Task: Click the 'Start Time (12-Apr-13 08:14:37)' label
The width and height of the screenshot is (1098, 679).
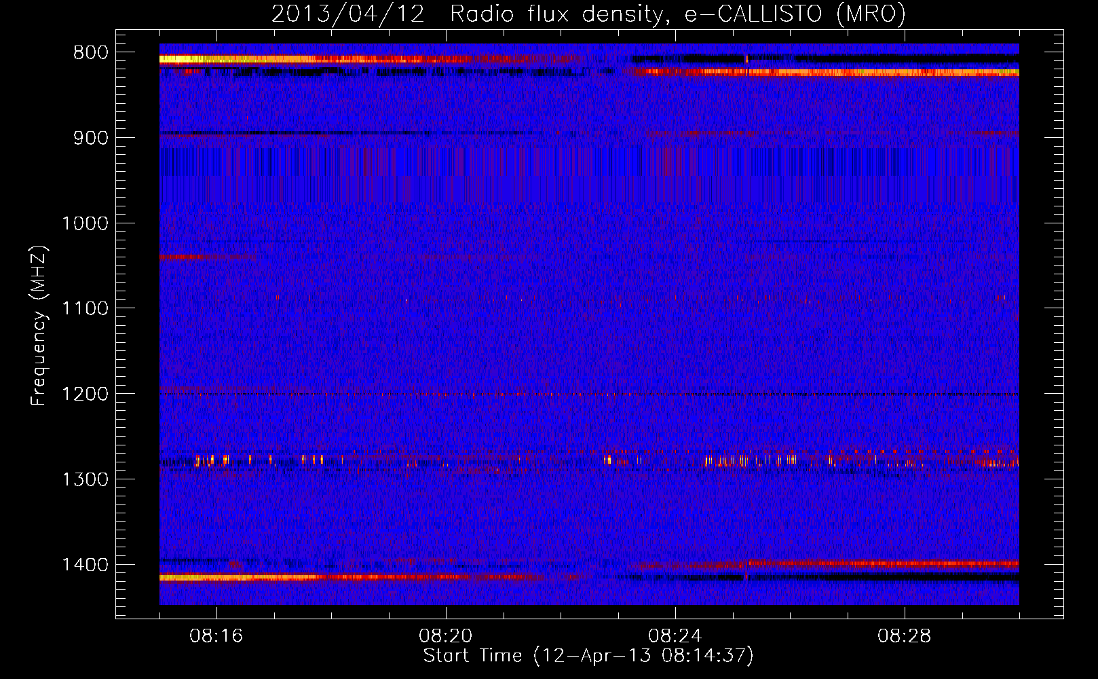Action: pyautogui.click(x=588, y=656)
